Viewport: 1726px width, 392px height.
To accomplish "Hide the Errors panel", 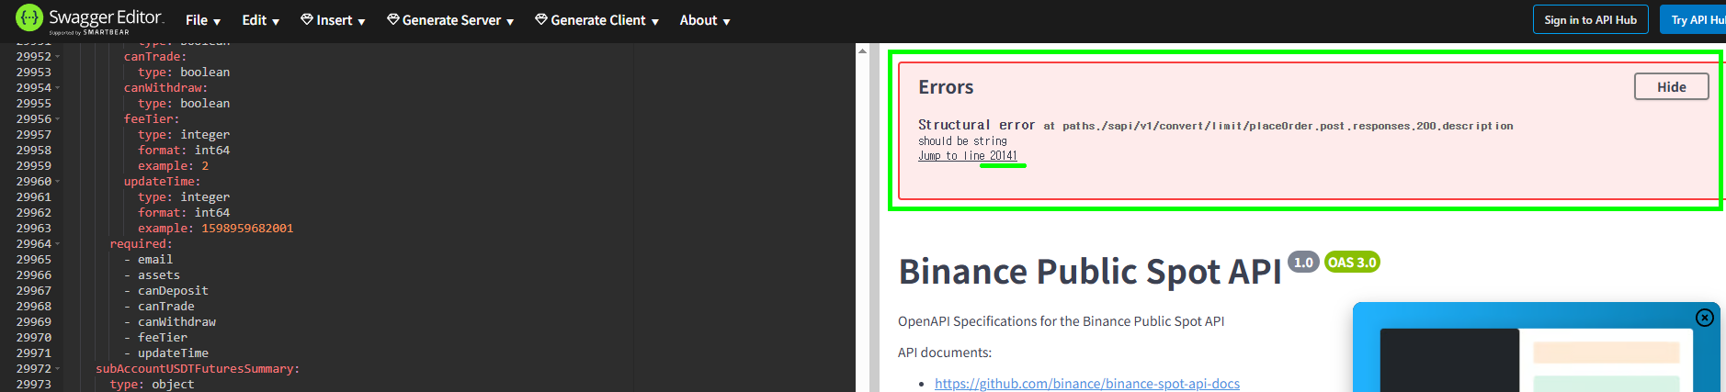I will click(x=1671, y=87).
